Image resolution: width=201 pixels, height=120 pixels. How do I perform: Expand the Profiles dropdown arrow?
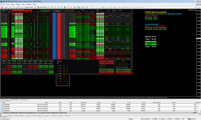click(x=8, y=7)
